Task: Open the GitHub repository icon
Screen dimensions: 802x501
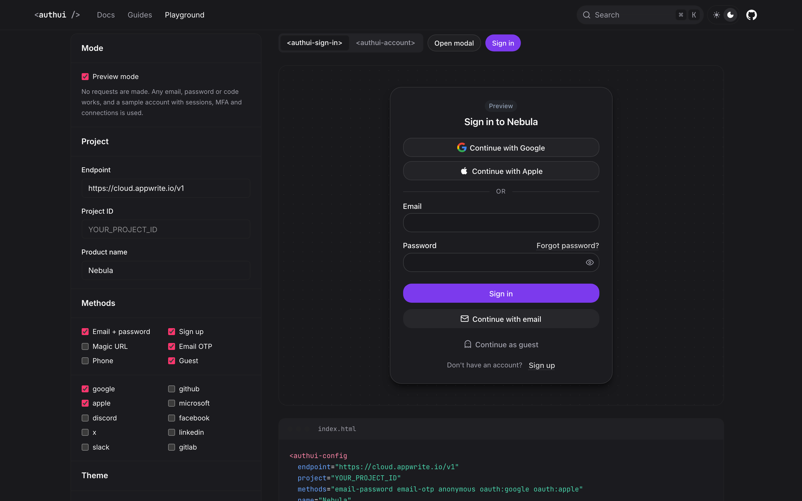Action: (x=751, y=15)
